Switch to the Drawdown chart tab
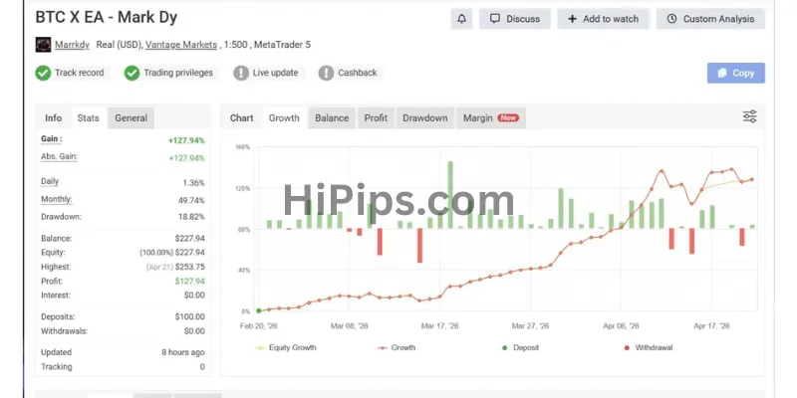Image resolution: width=797 pixels, height=398 pixels. (x=425, y=117)
